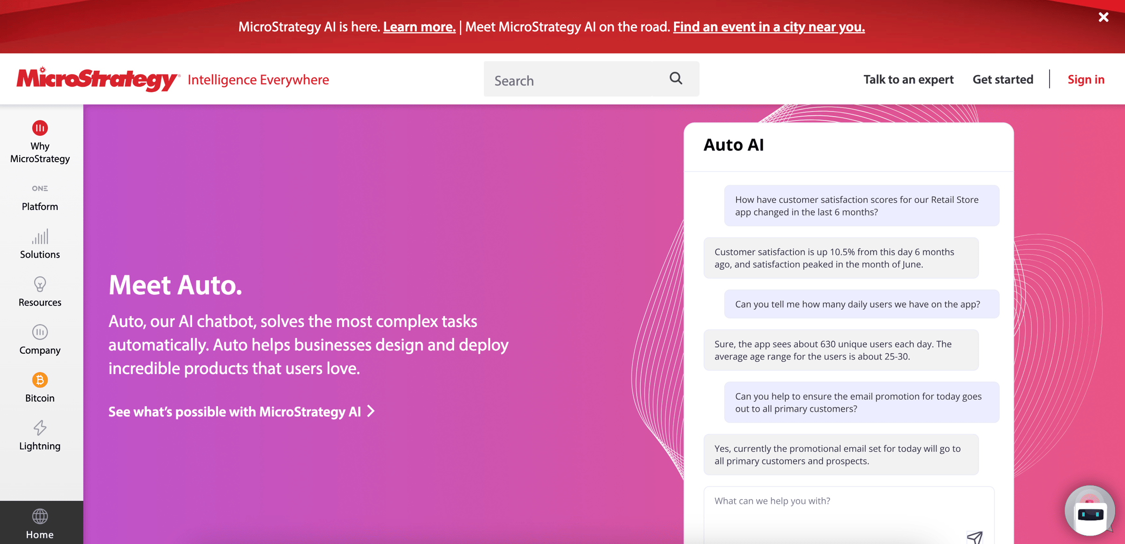Image resolution: width=1125 pixels, height=544 pixels.
Task: Click the MicroStrategy logo
Action: [x=97, y=79]
